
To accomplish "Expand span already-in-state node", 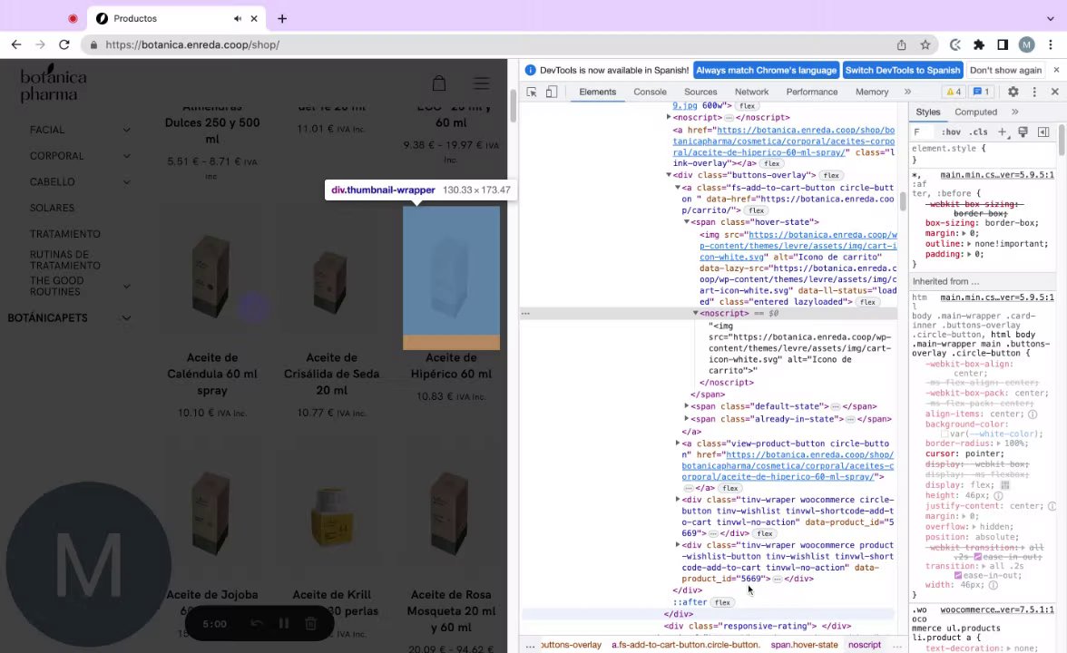I will pyautogui.click(x=687, y=419).
